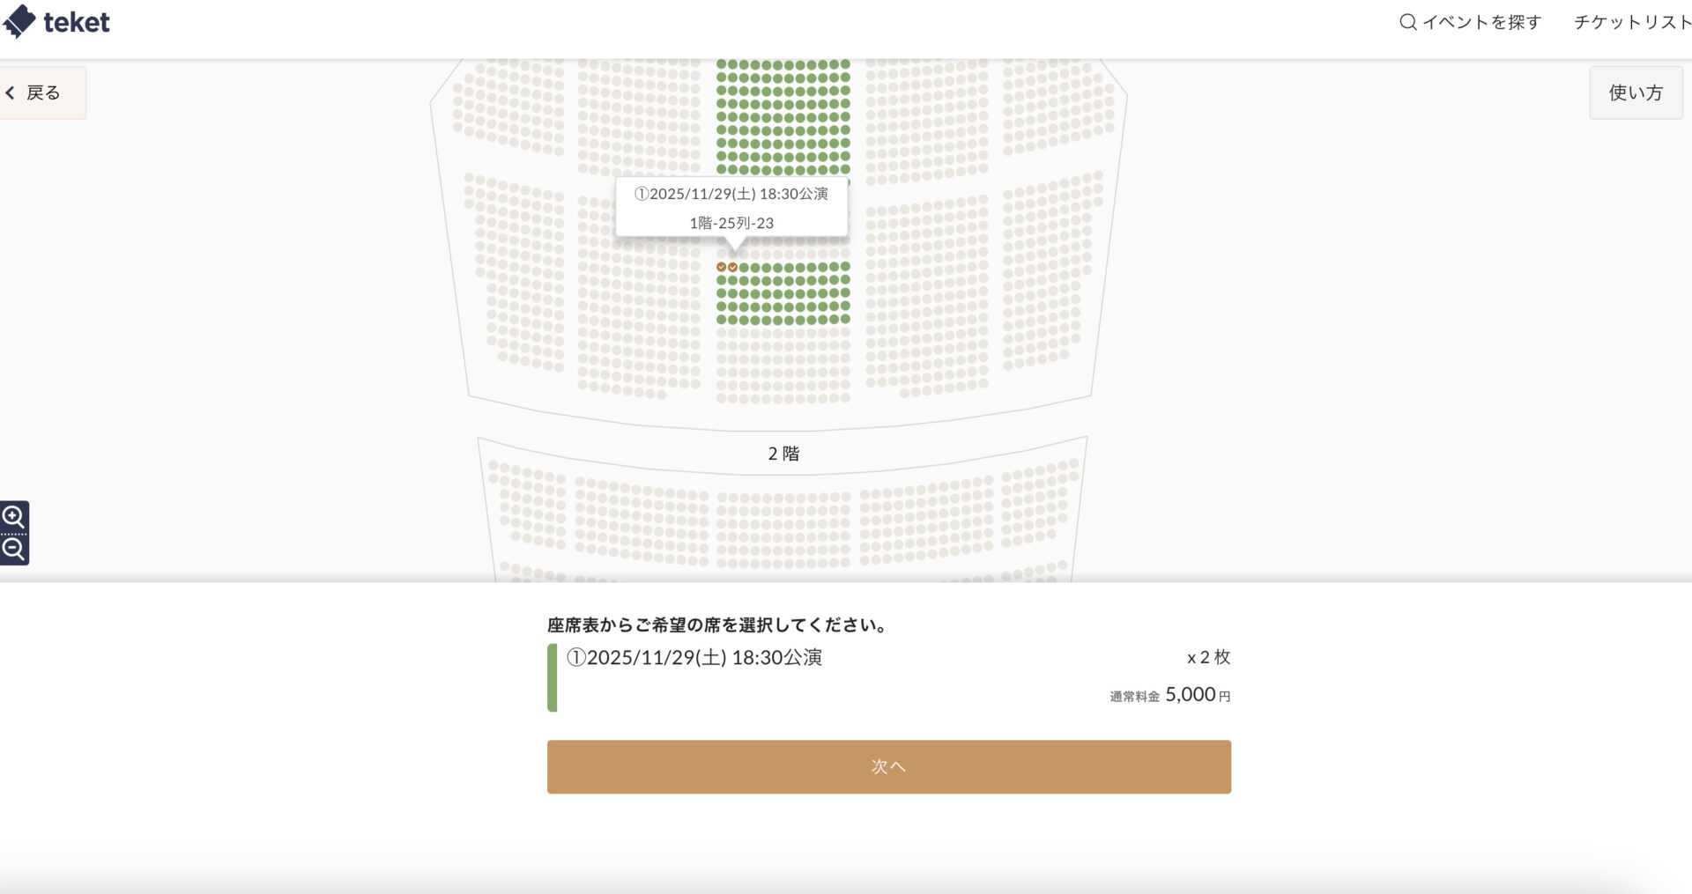Viewport: 1692px width, 894px height.
Task: Select green seat right of the checked seats
Action: pos(744,267)
